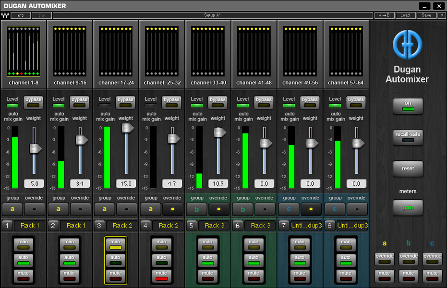
Task: Toggle the recall-safe button
Action: coord(408,138)
